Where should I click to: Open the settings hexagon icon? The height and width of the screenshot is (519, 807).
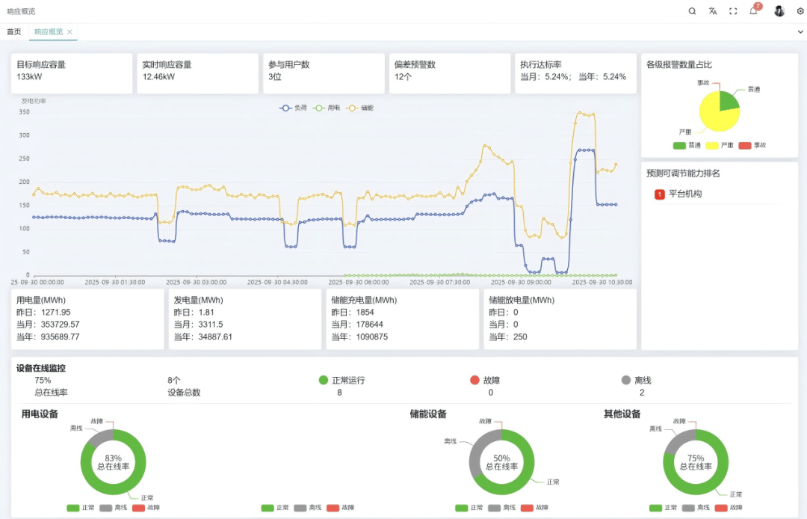800,11
